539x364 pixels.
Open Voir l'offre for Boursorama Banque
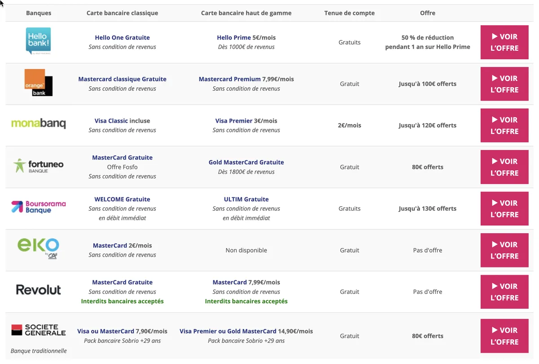[504, 209]
